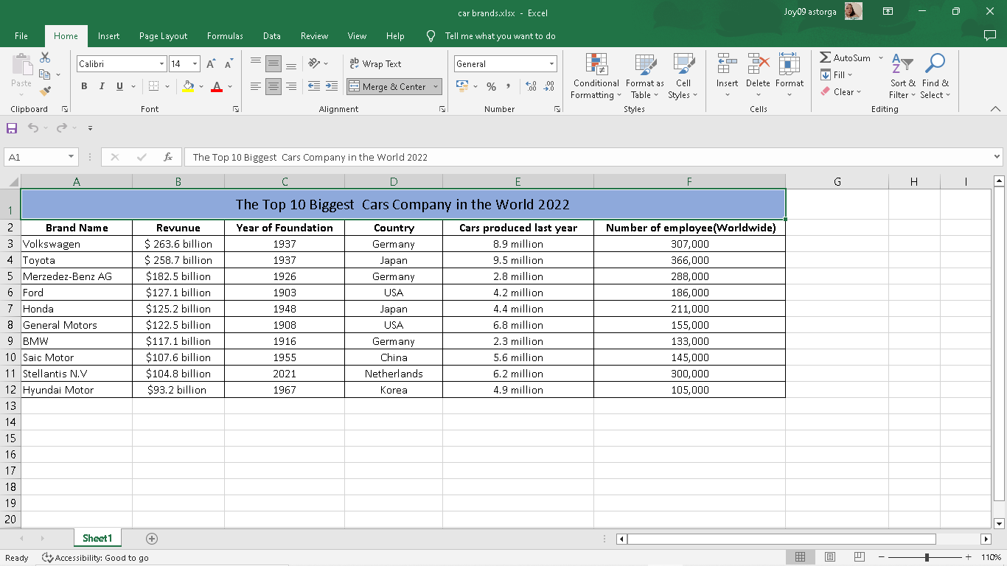Open the Calibri font name dropdown
Viewport: 1007px width, 566px height.
click(x=161, y=64)
